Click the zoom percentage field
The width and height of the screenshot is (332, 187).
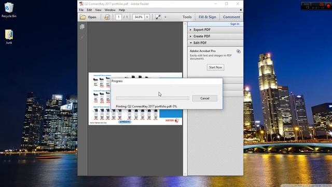[139, 17]
